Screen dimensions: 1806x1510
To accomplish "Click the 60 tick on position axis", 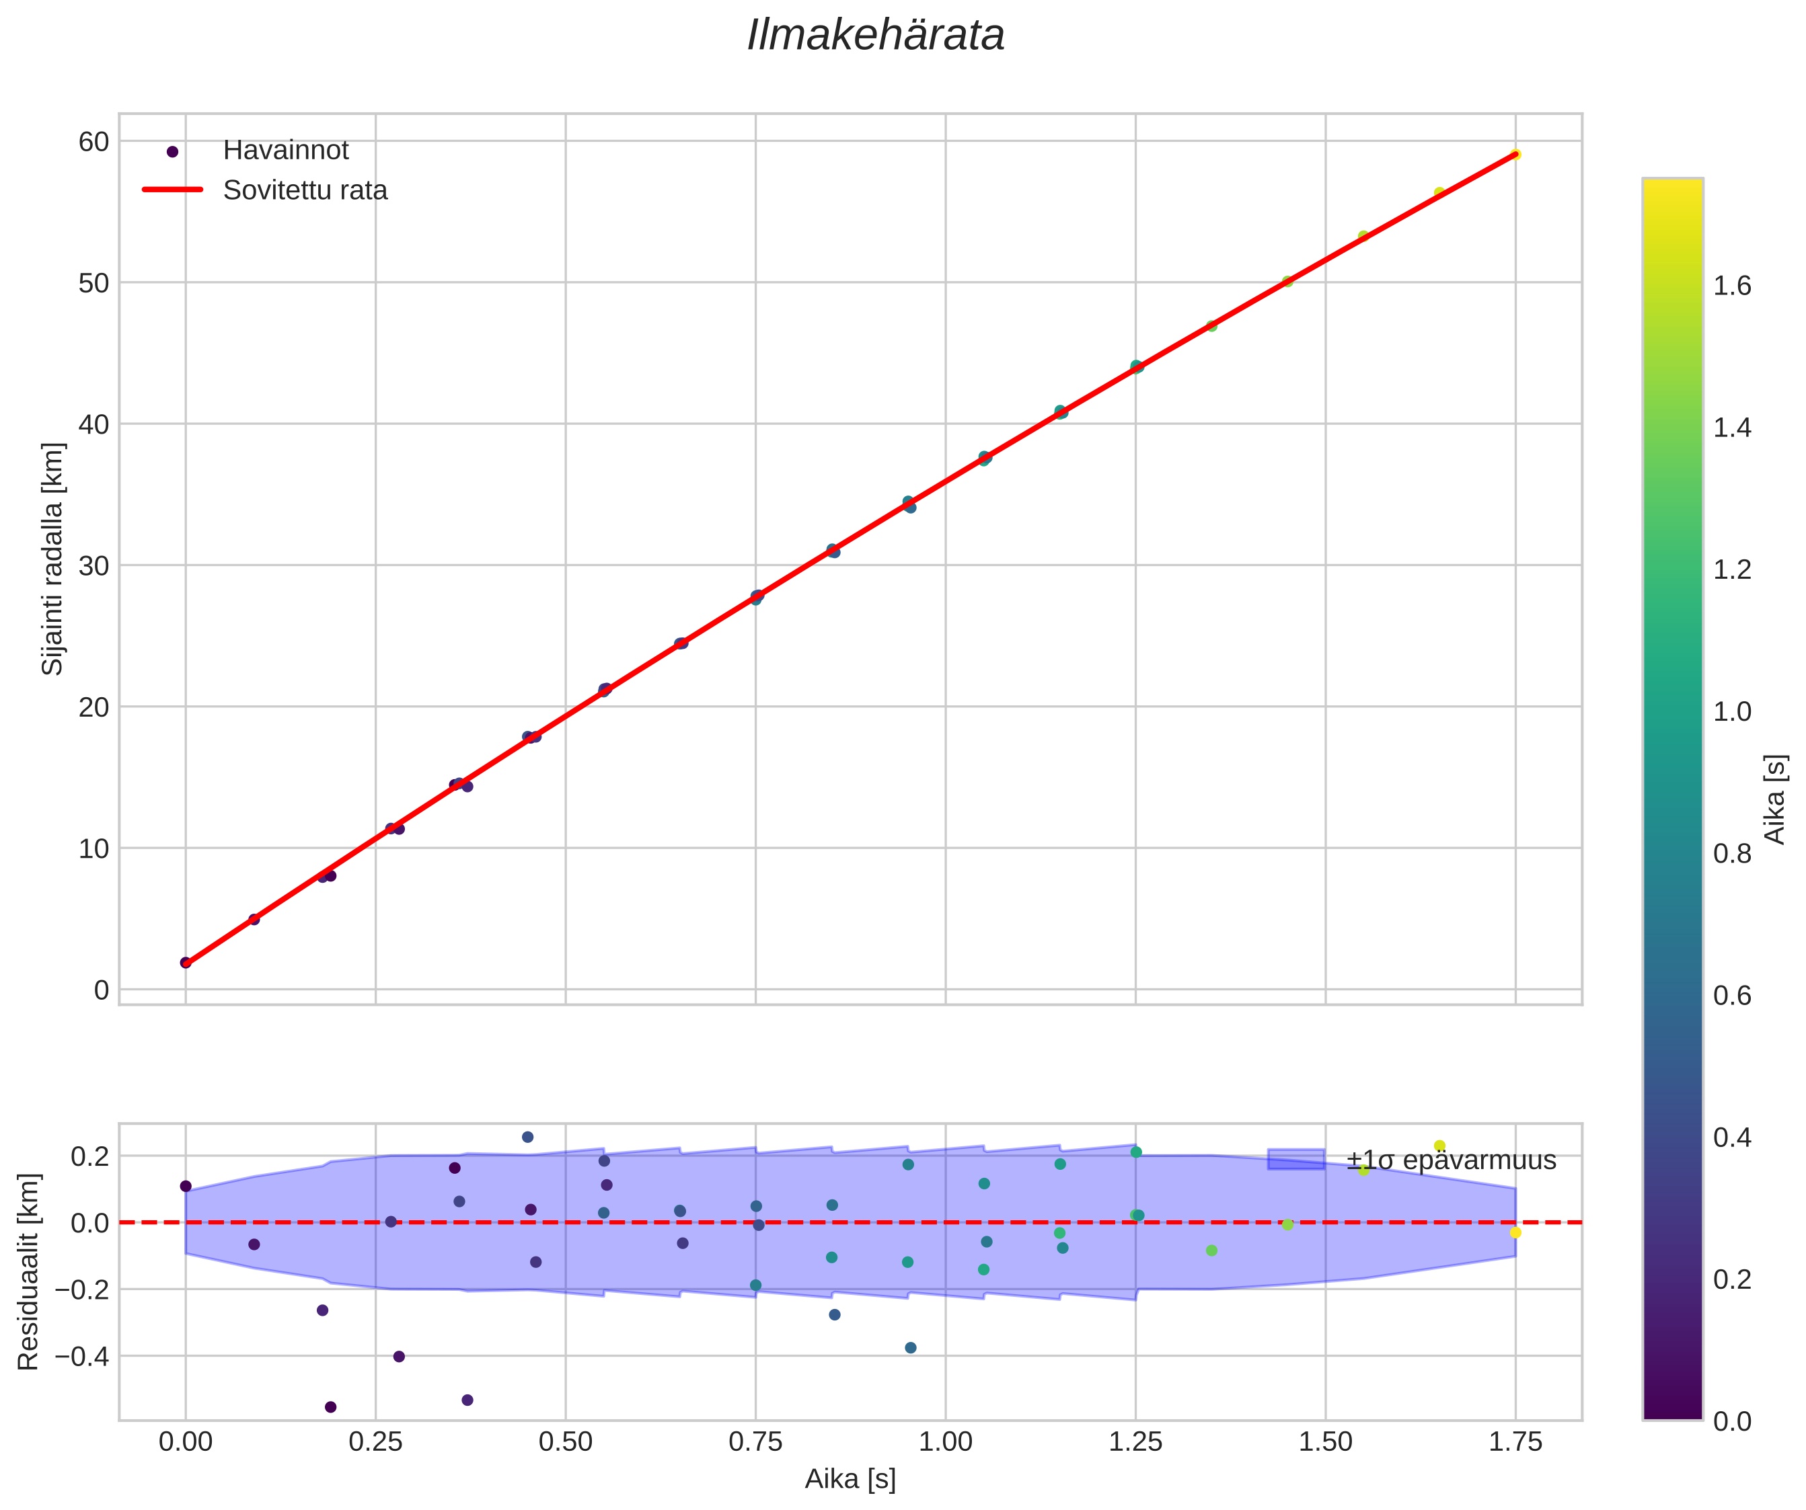I will (x=93, y=142).
